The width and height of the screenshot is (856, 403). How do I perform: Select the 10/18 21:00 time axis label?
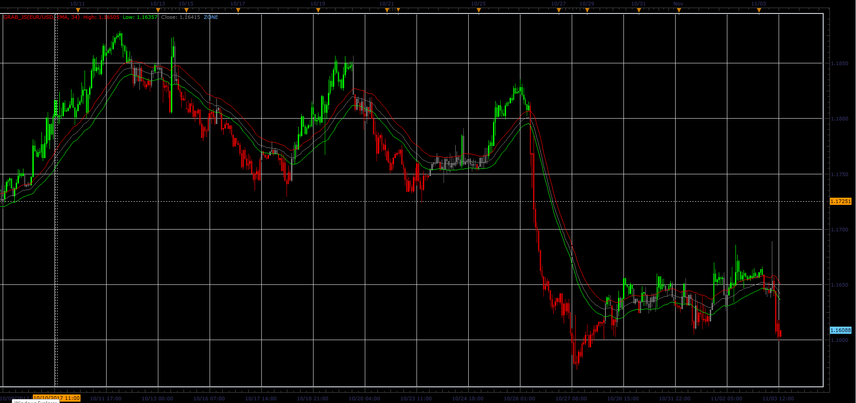[313, 399]
